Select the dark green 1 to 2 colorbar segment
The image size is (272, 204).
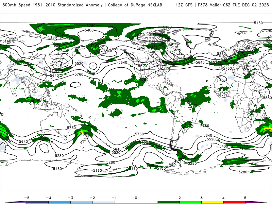point(169,202)
